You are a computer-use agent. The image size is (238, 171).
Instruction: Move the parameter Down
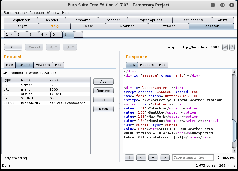point(103,109)
